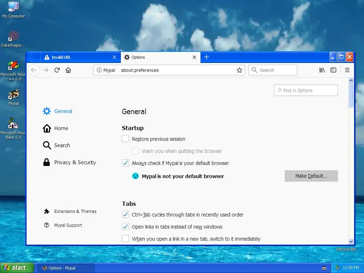Click Mypal is not your default browser text
364x273 pixels.
click(x=183, y=176)
